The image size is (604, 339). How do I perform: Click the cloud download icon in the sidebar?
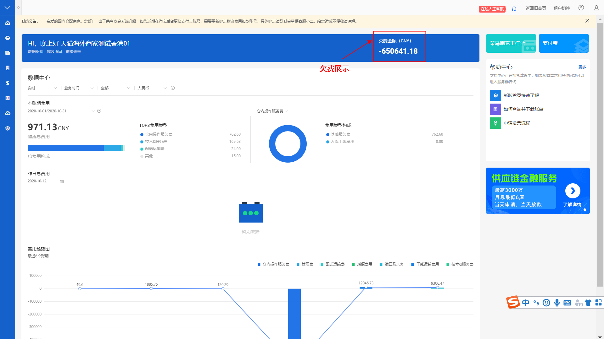click(x=8, y=113)
